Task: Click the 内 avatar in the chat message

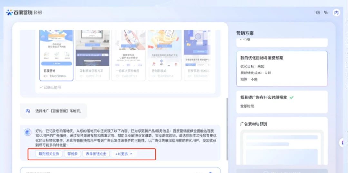Action: 28,111
